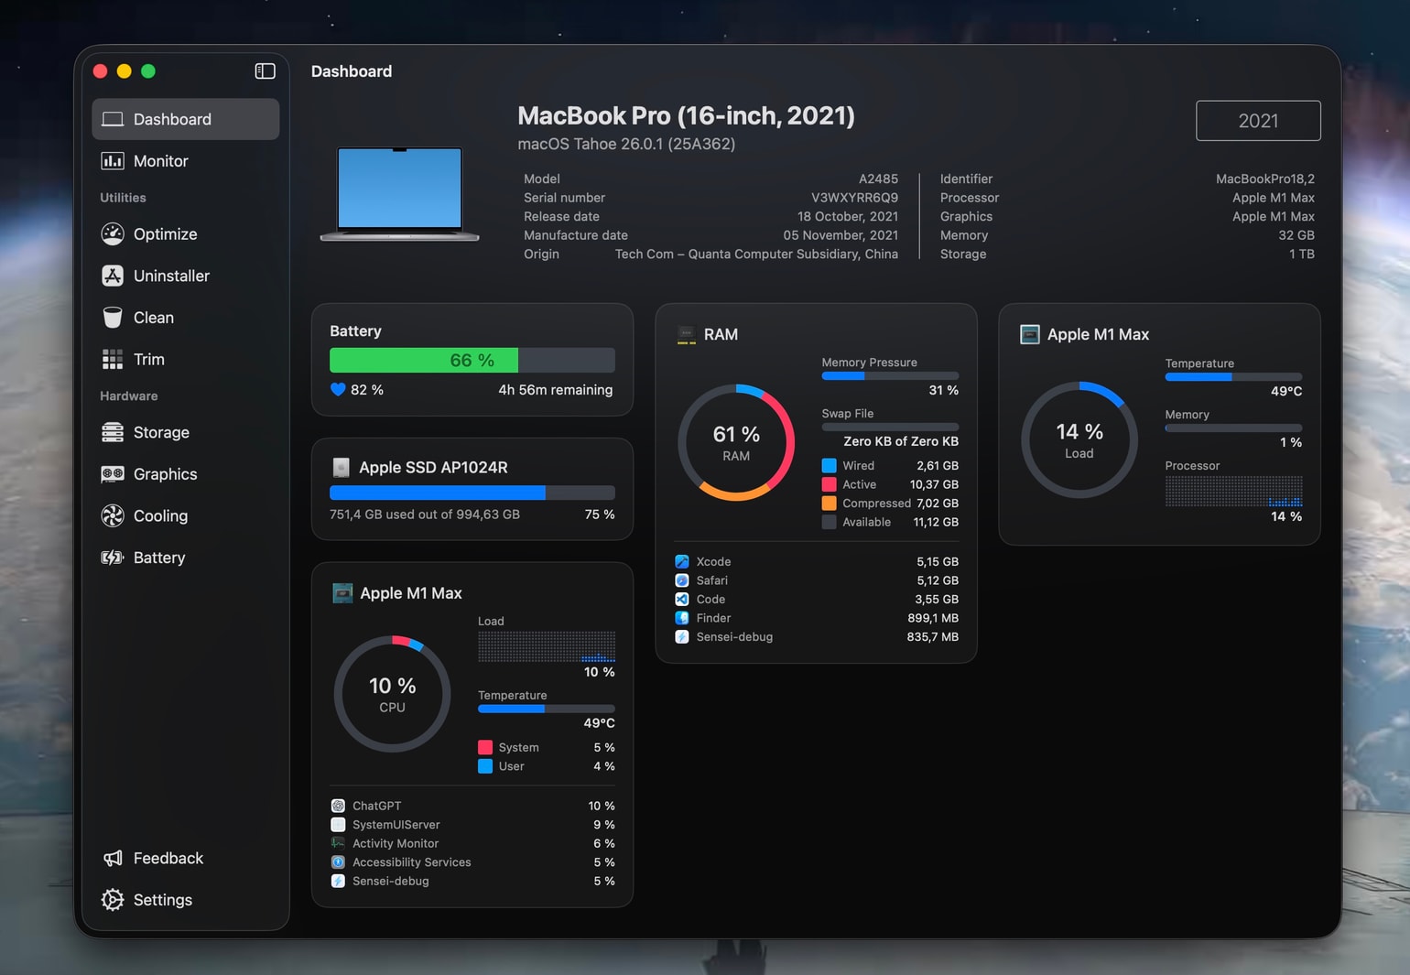Click the red System color swatch

pos(485,748)
